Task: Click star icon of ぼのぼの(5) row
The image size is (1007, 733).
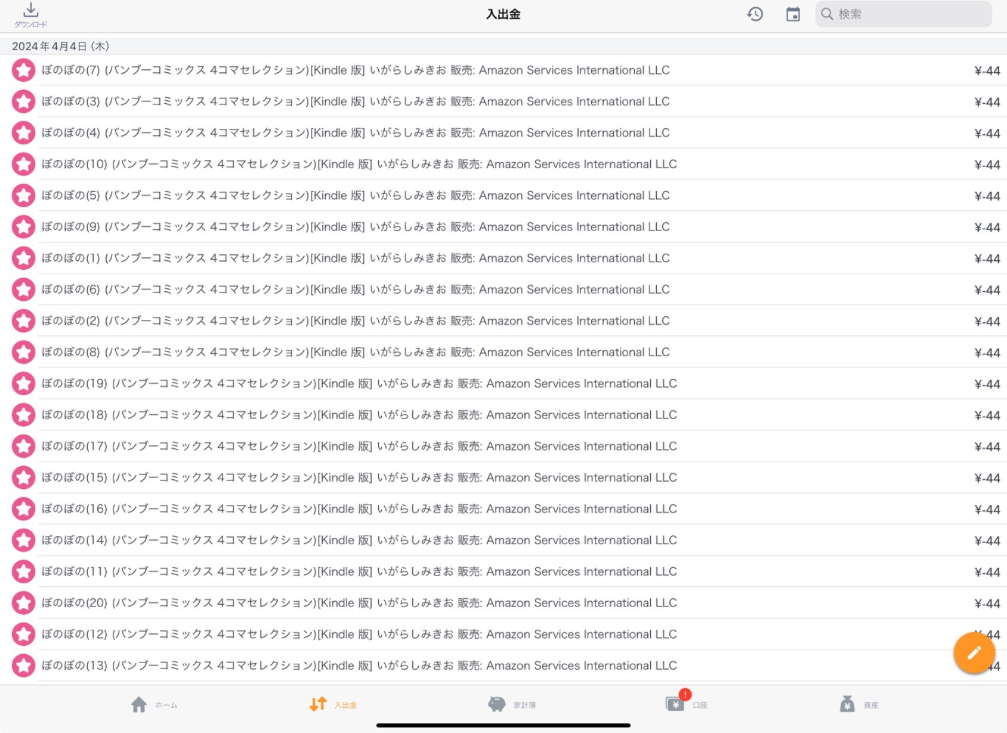Action: point(24,196)
